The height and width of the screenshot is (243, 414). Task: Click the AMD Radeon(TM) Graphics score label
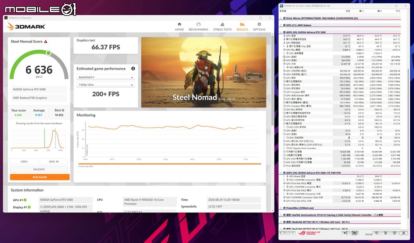pos(39,97)
